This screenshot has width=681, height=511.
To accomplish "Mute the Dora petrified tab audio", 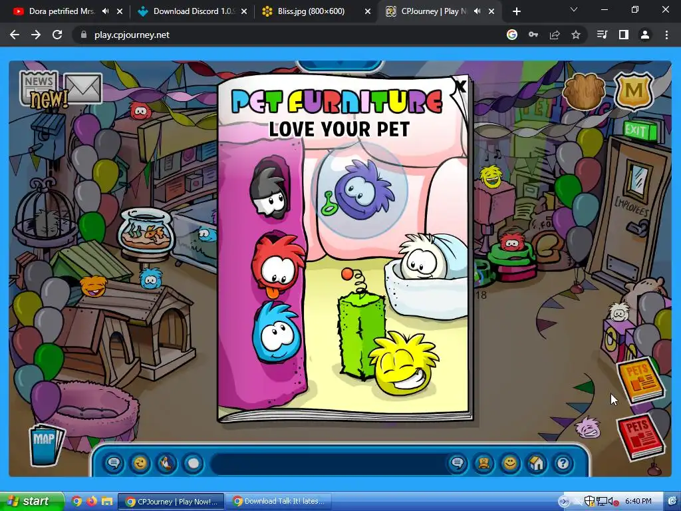I will coord(105,11).
